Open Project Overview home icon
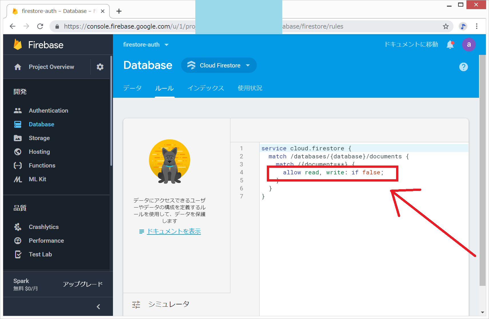Viewport: 489px width, 319px height. coord(18,67)
